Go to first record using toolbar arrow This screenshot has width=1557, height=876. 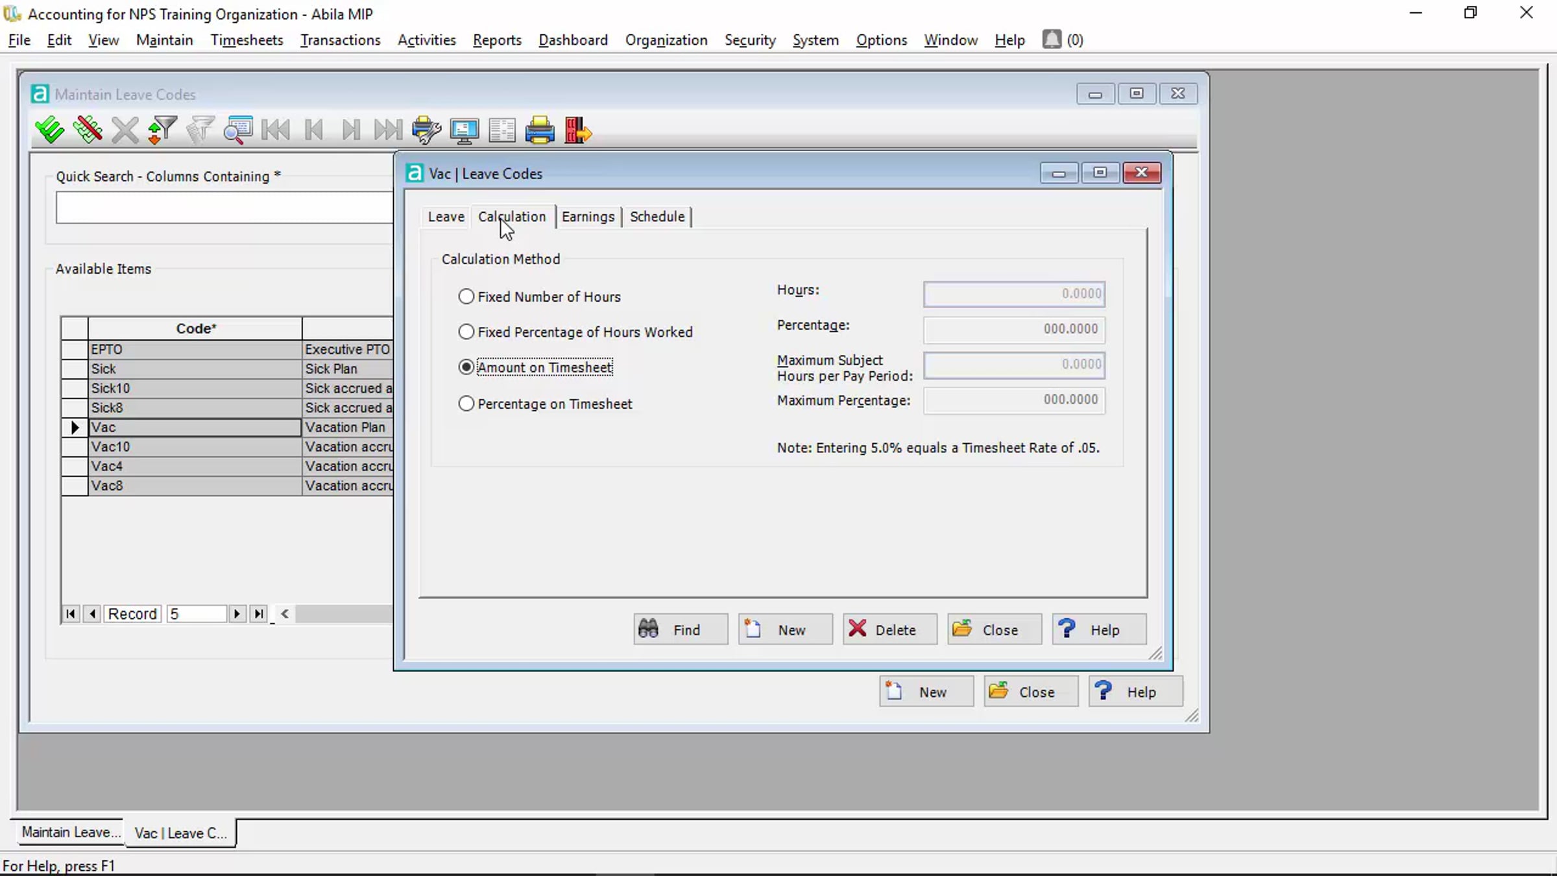(x=276, y=130)
